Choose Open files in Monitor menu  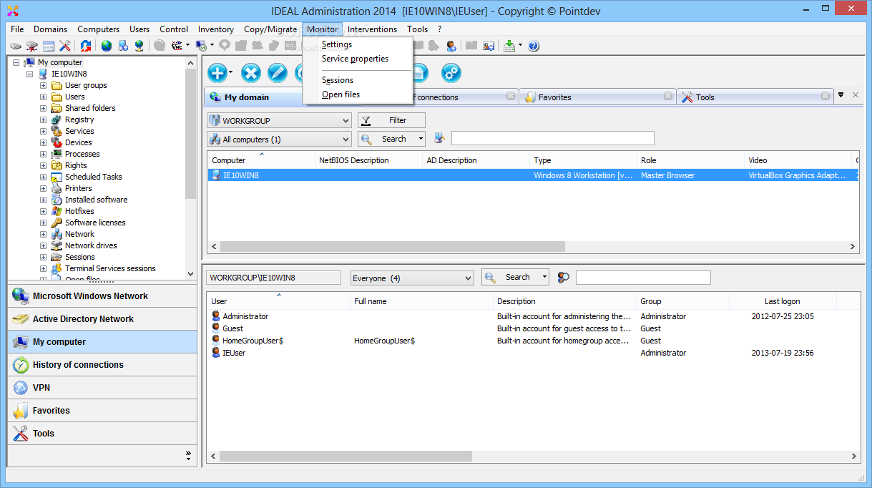tap(341, 94)
